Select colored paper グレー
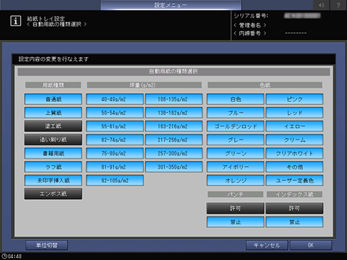 236,139
